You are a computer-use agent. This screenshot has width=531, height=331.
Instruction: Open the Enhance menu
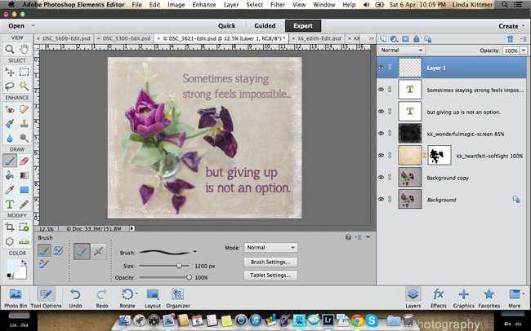pos(204,5)
